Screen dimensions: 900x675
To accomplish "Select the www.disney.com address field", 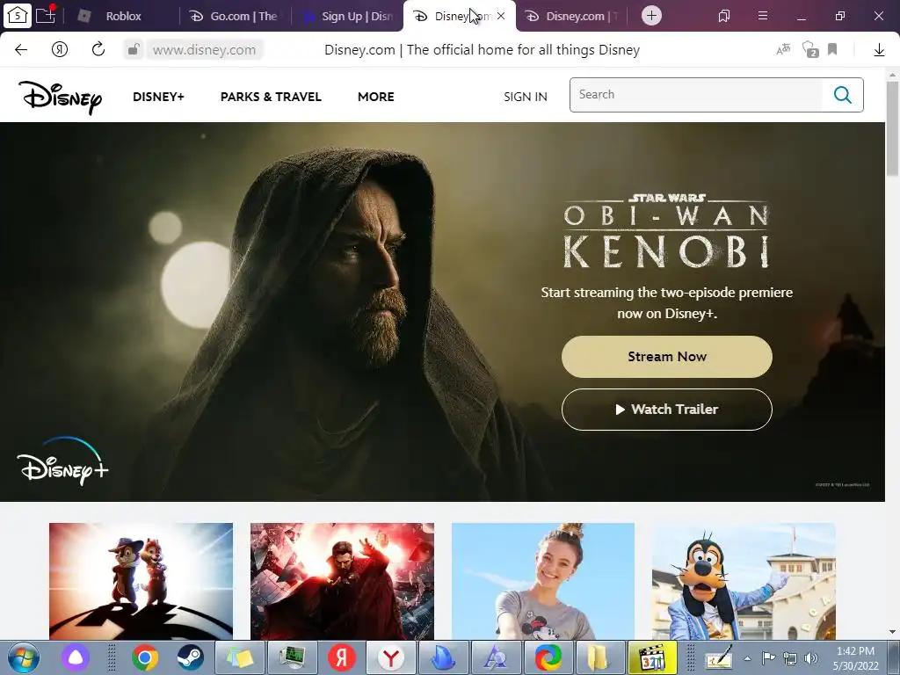I will tap(204, 50).
